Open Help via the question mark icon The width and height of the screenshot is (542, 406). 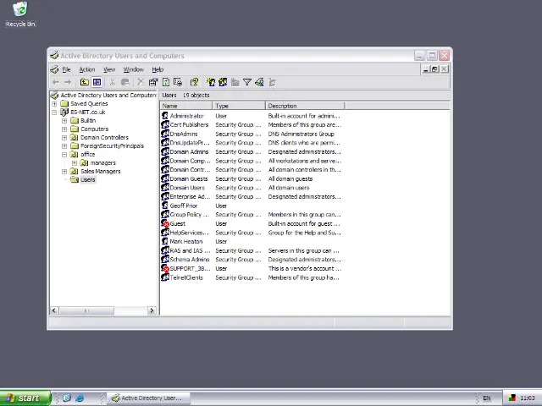(194, 82)
